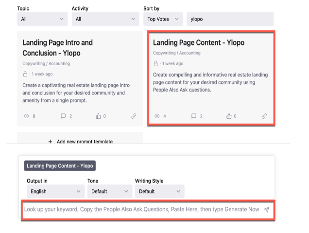Click '1 week ago' on Landing Page Content card

173,64
